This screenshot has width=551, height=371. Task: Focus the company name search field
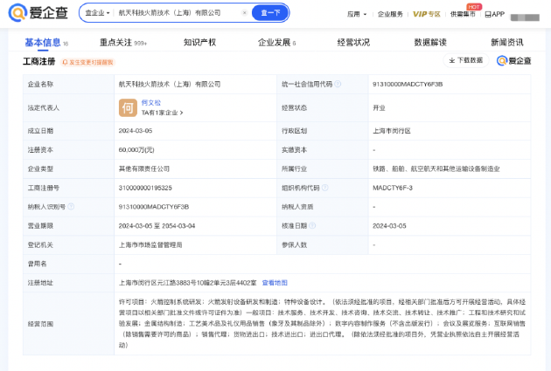click(178, 13)
